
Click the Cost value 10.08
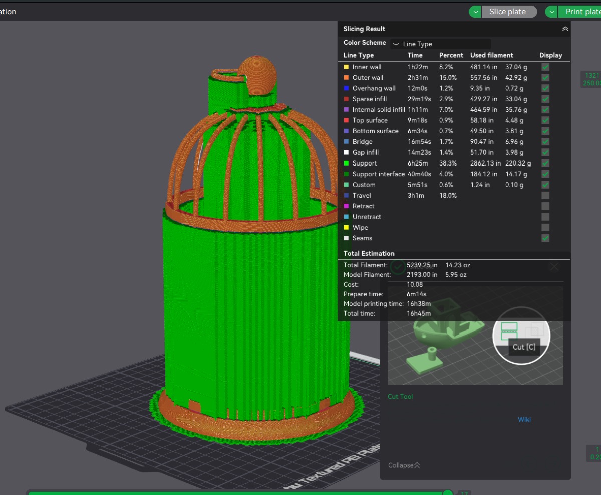pyautogui.click(x=415, y=284)
